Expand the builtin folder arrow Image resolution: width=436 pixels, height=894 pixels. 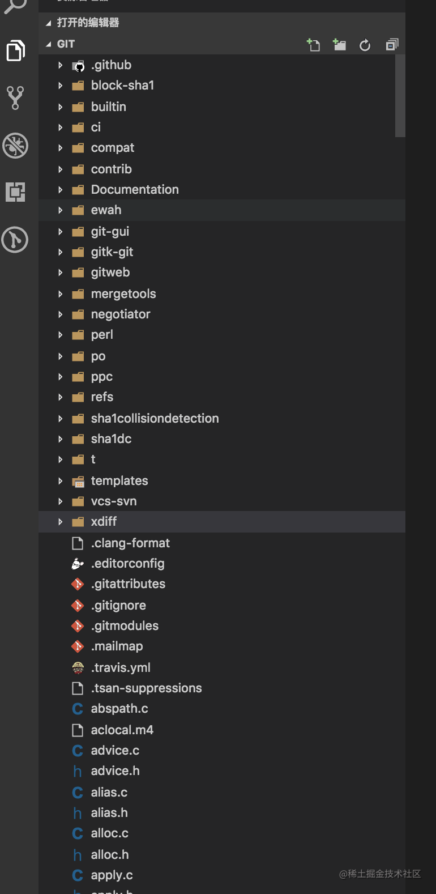[x=61, y=107]
